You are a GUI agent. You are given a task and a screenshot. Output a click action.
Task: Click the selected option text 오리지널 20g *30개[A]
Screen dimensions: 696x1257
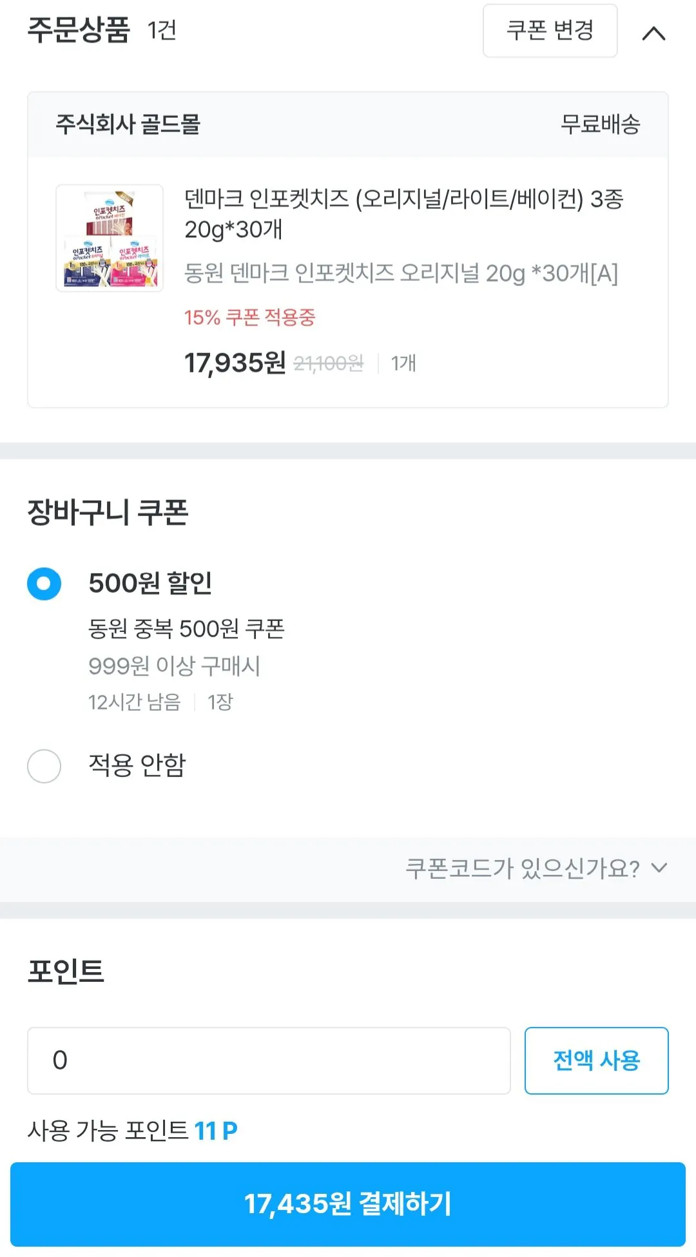(401, 273)
